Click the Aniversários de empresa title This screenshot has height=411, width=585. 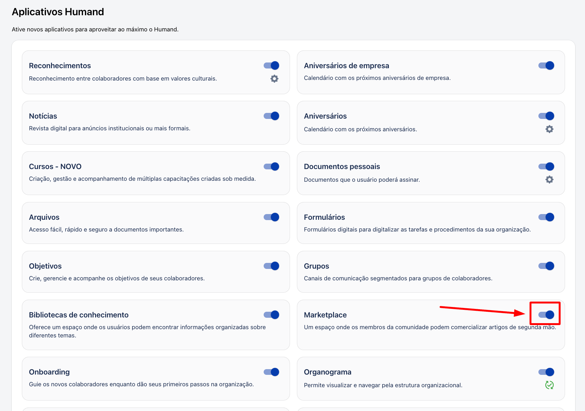(346, 66)
